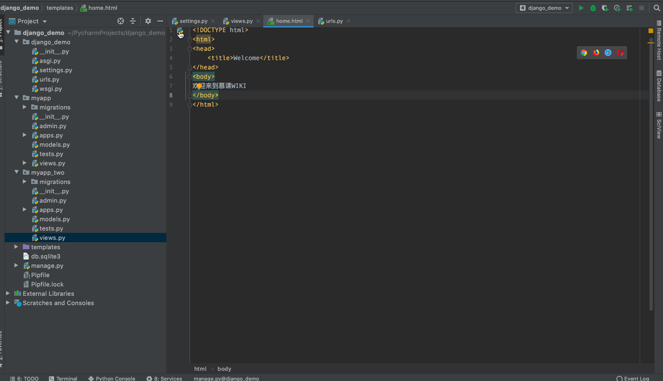Open Database side panel
663x381 pixels.
tap(659, 86)
